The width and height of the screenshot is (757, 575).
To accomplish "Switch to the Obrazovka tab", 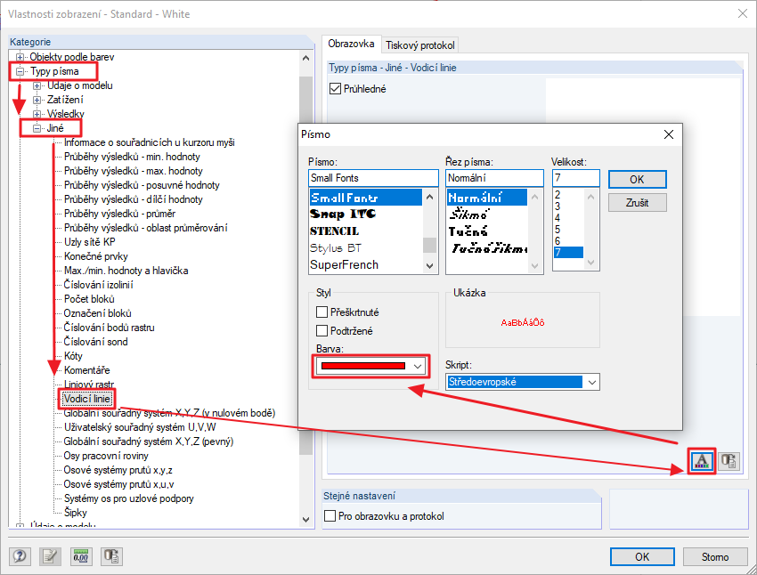I will coord(351,44).
